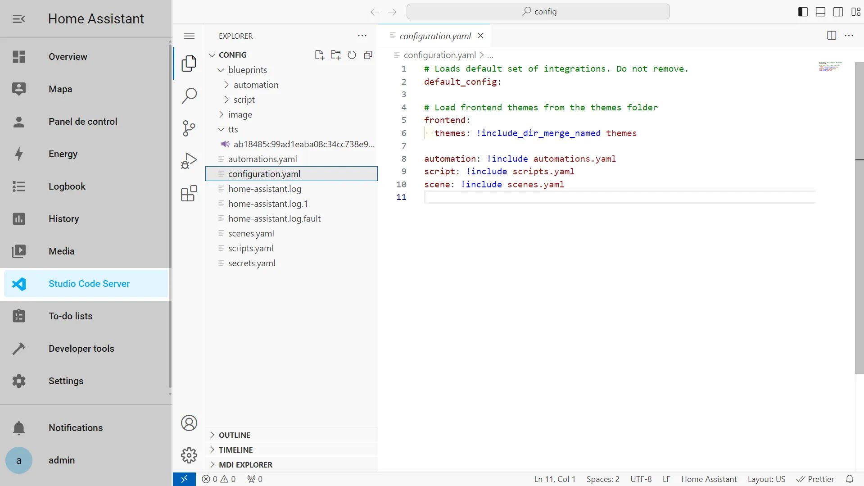Select the Explorer activity bar icon
864x486 pixels.
pyautogui.click(x=189, y=64)
